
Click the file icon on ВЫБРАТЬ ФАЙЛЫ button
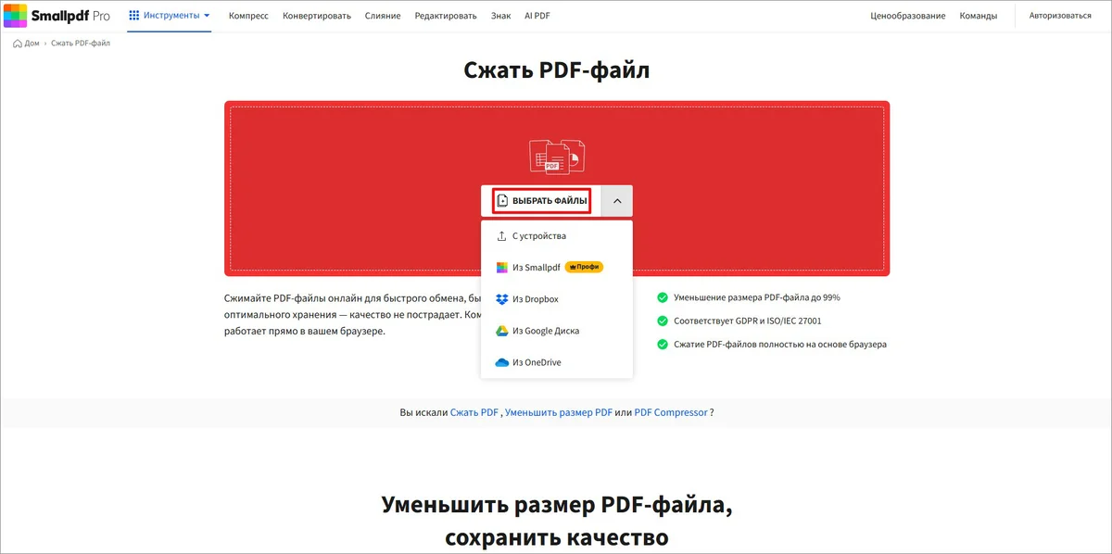[503, 201]
